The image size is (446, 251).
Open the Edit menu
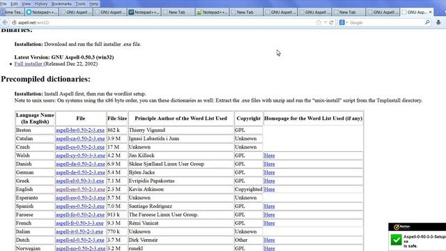click(x=14, y=4)
